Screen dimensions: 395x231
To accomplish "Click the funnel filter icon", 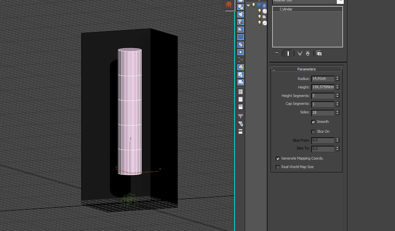I will click(241, 116).
